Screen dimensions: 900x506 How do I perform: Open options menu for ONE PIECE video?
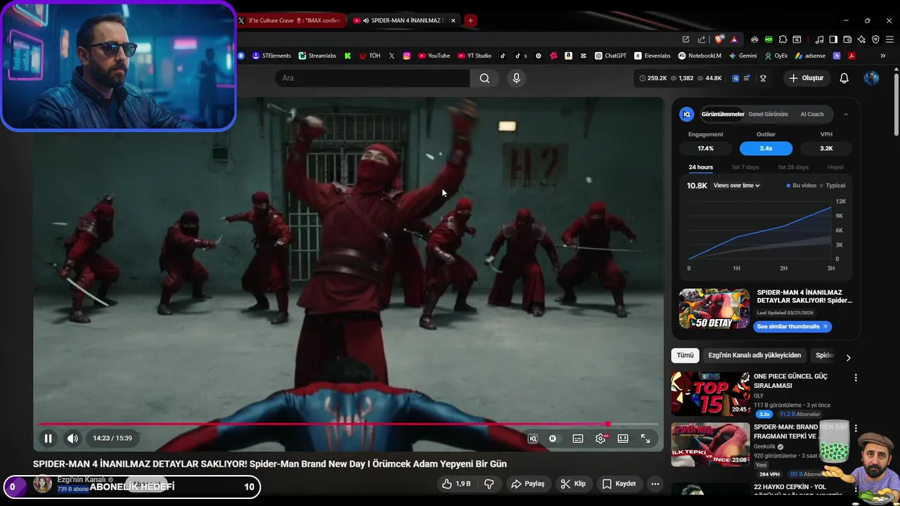click(856, 378)
